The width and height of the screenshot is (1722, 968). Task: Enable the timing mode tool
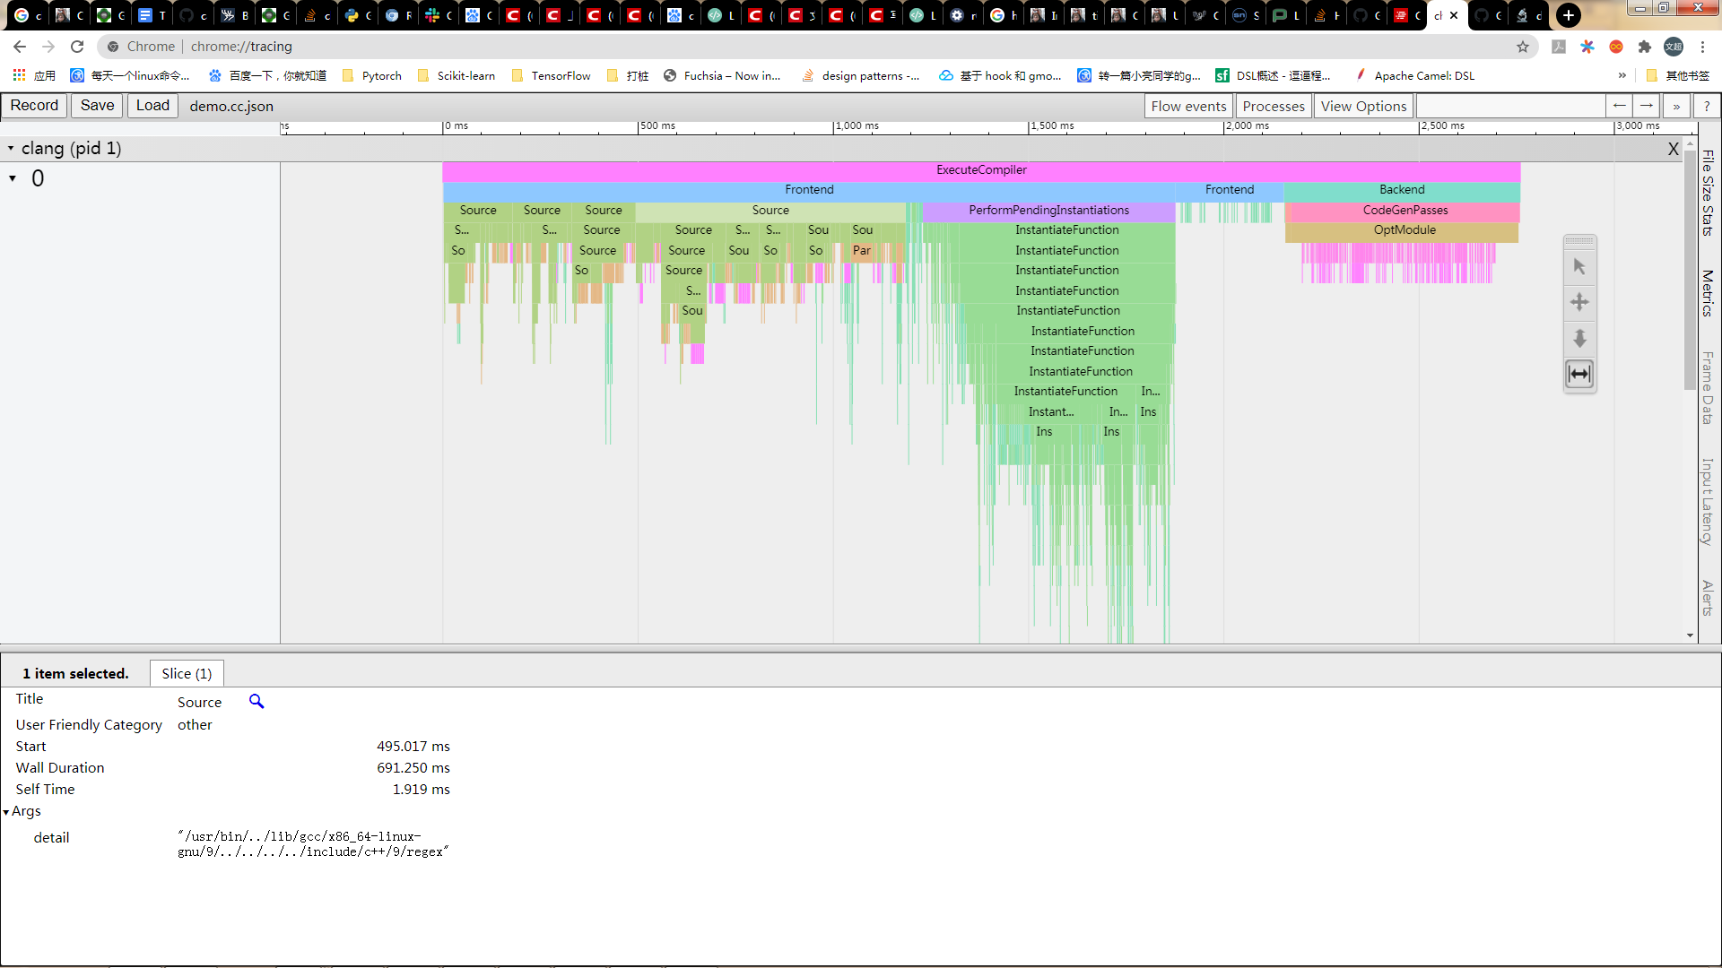[x=1578, y=374]
